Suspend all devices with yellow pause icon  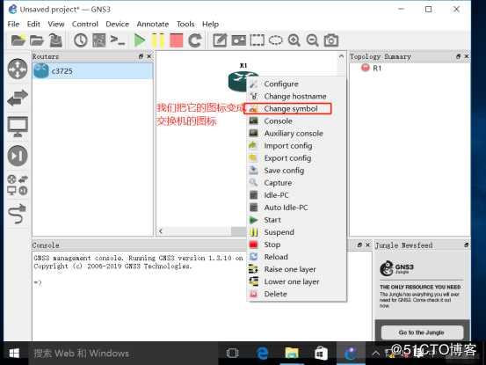[158, 40]
